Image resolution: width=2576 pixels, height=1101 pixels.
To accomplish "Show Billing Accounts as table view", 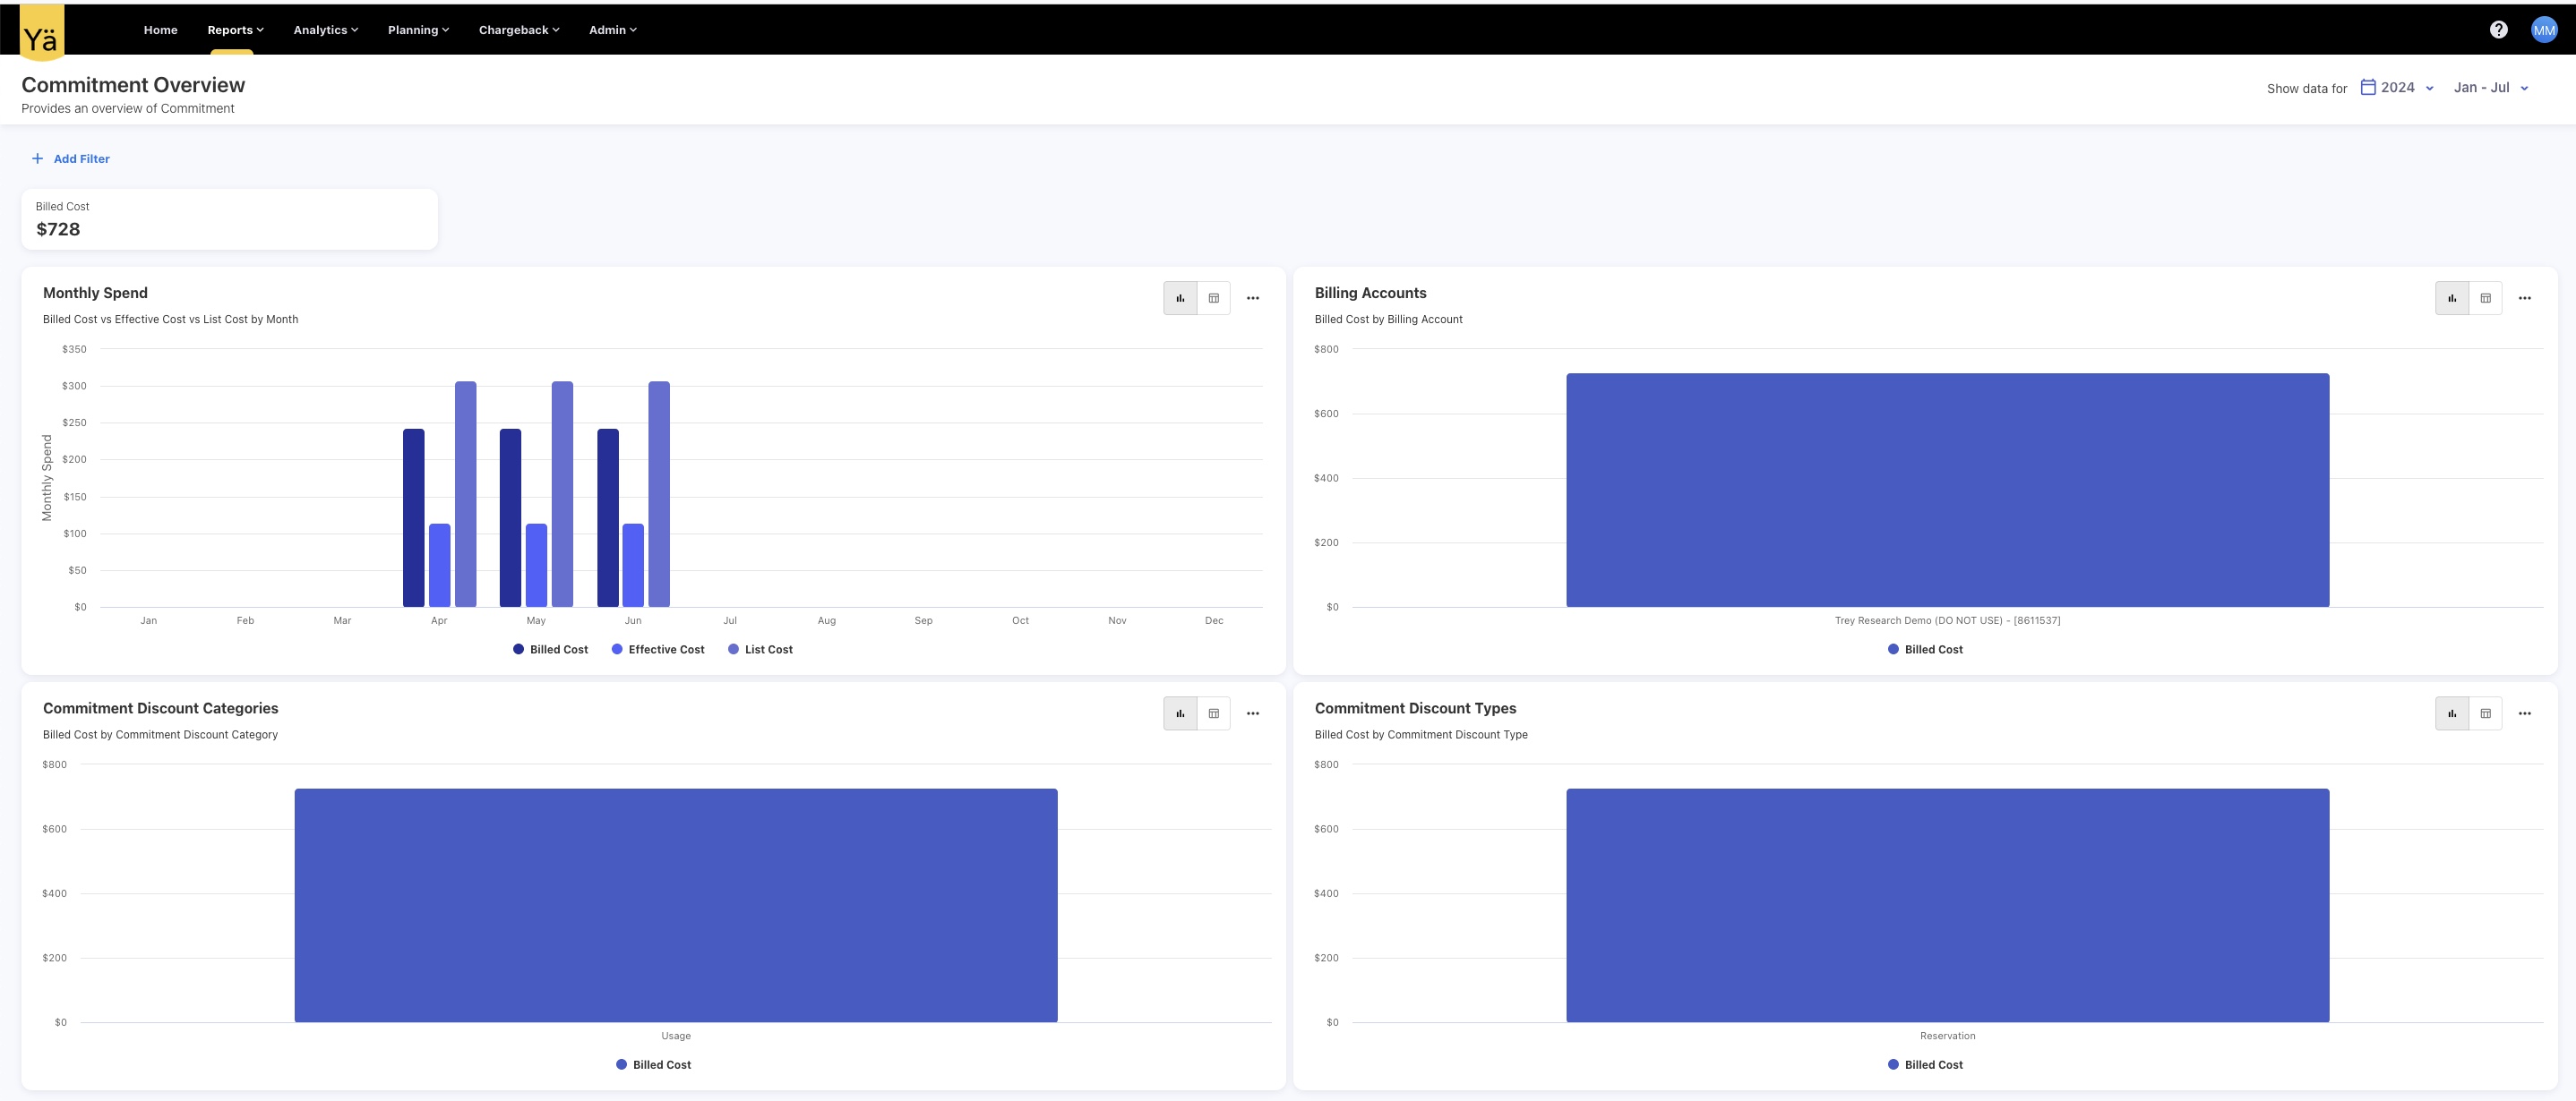I will (2485, 298).
